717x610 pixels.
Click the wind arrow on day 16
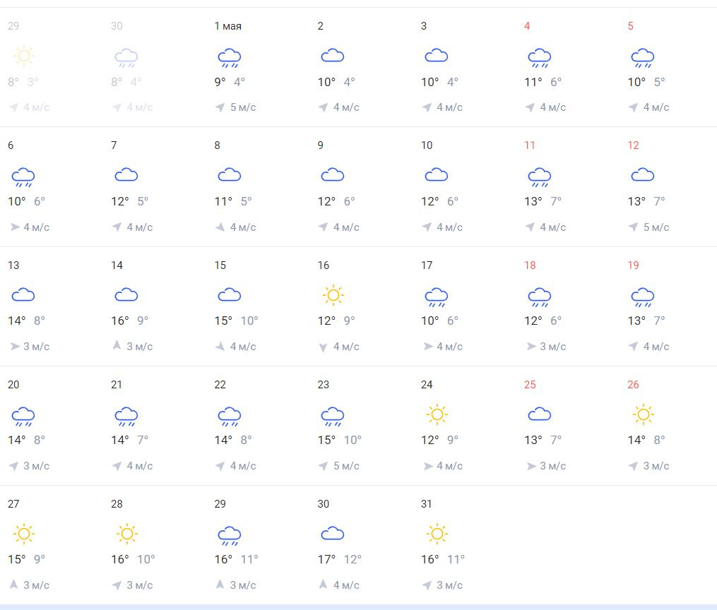click(x=323, y=347)
